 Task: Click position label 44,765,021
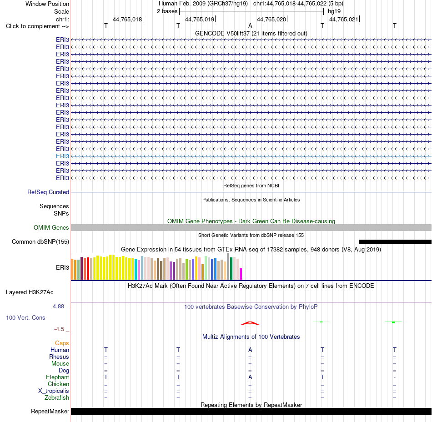pos(344,19)
